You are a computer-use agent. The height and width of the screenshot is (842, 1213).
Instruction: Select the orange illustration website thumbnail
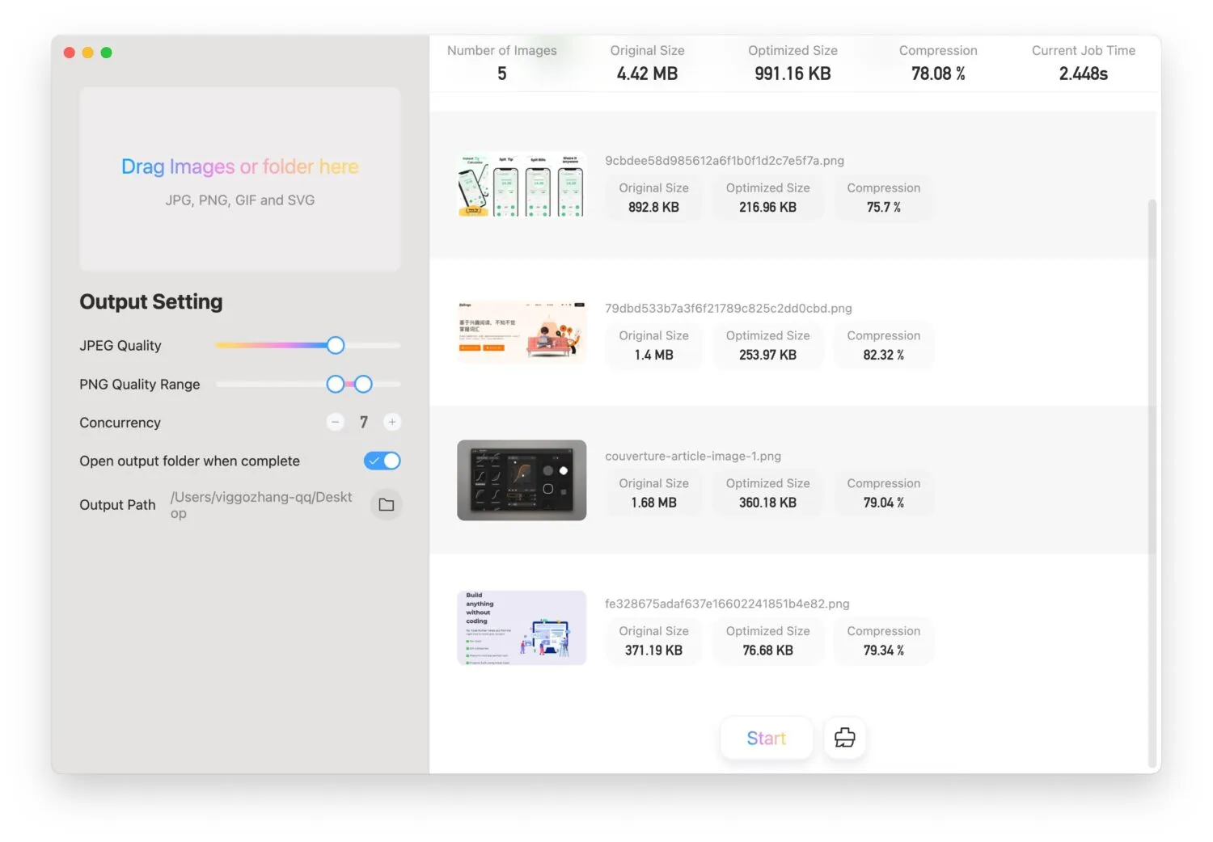[522, 332]
